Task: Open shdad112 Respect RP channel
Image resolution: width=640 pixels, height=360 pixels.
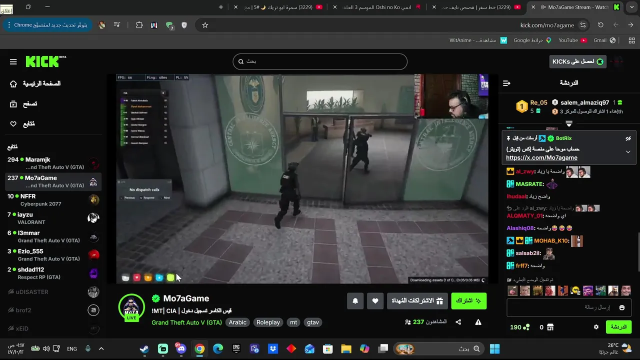Action: (x=53, y=273)
